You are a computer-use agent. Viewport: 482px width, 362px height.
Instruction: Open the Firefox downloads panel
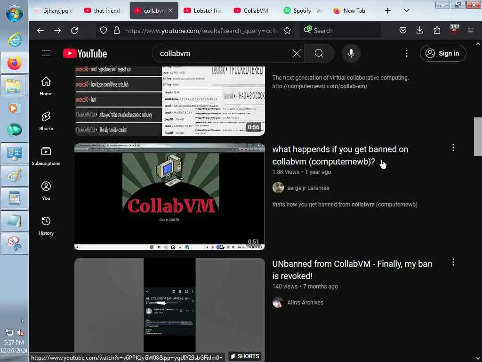click(x=419, y=30)
